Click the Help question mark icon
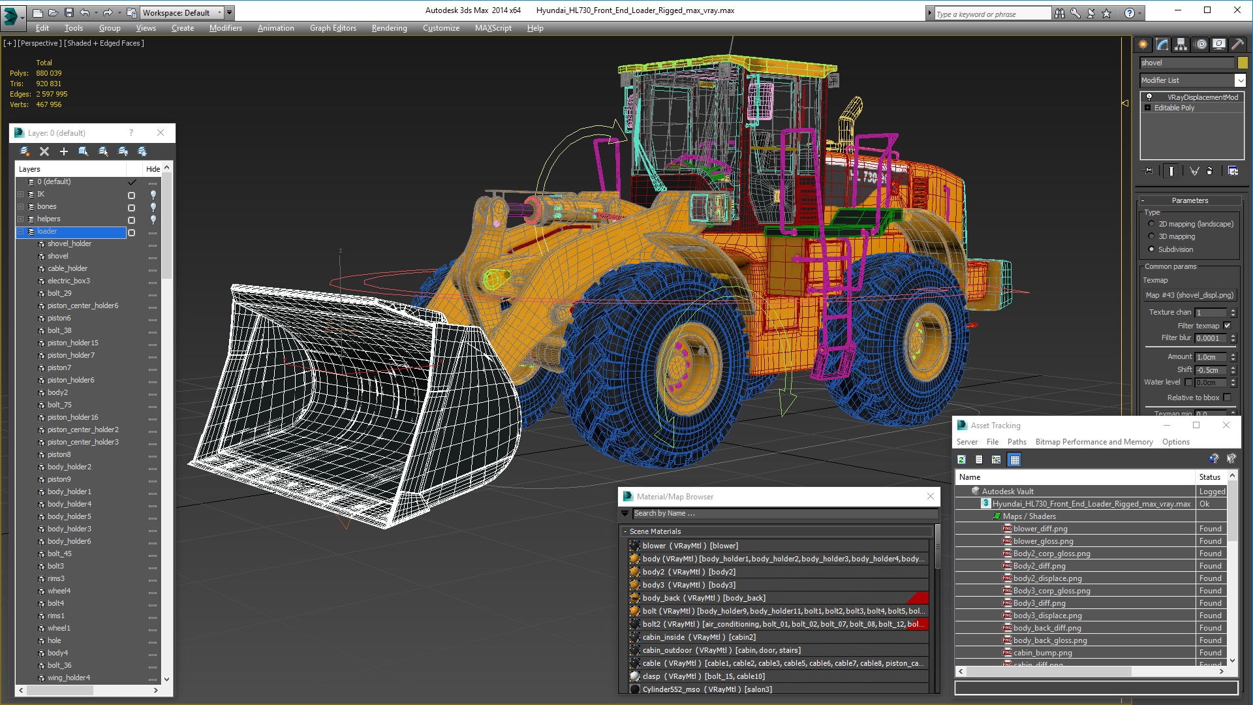Screen dimensions: 1253x705 (1130, 13)
